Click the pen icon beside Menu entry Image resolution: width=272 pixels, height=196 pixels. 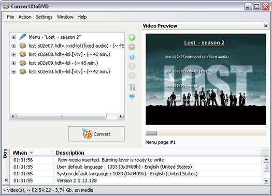pos(23,37)
